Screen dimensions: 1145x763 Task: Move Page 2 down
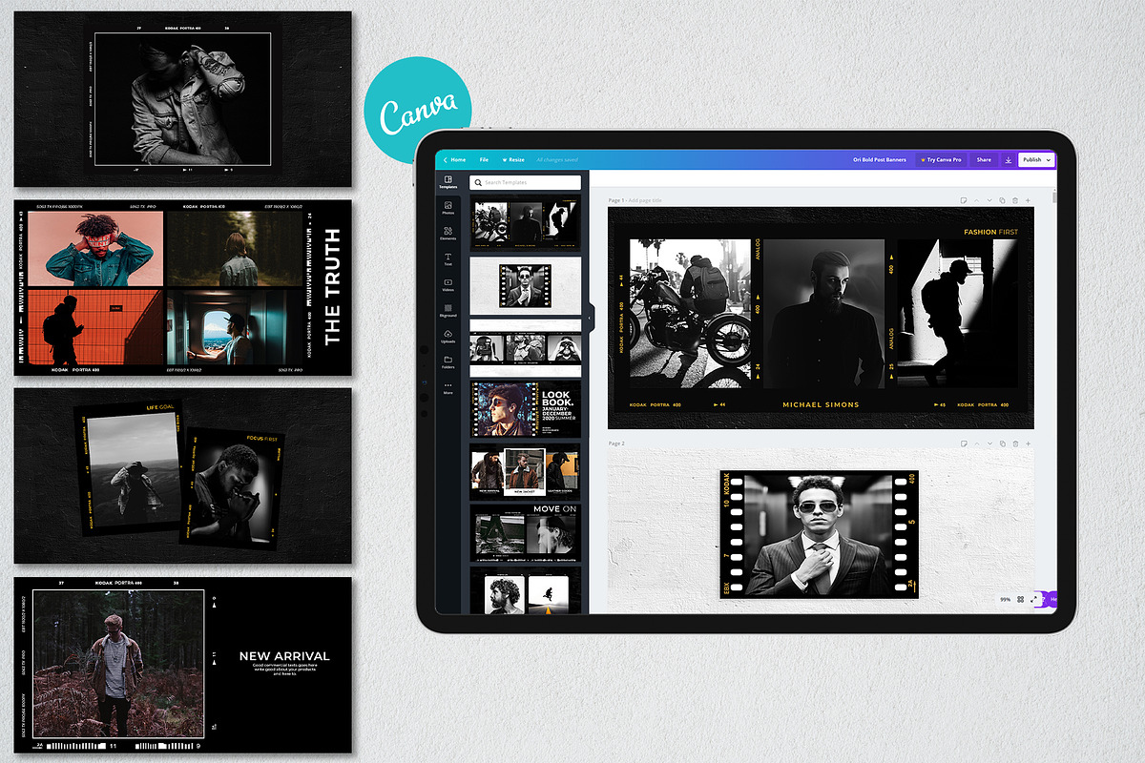coord(989,443)
